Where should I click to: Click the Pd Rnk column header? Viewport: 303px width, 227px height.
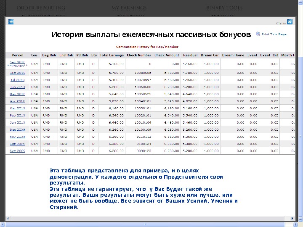[x=82, y=55]
